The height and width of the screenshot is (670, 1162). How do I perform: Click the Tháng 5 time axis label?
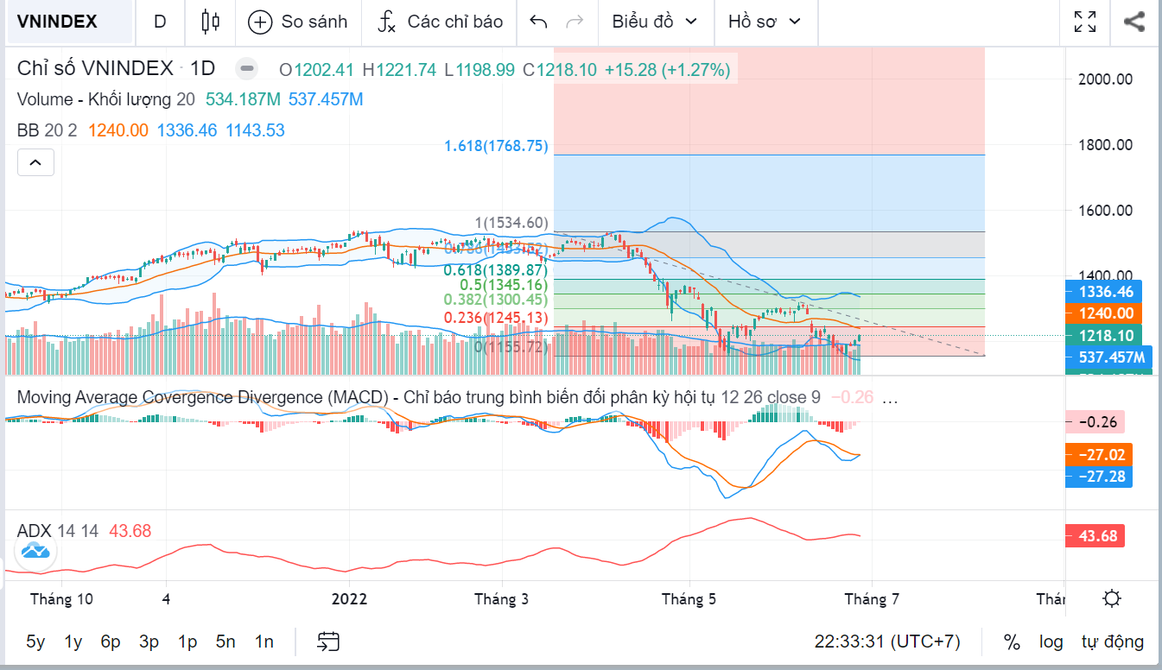point(689,599)
